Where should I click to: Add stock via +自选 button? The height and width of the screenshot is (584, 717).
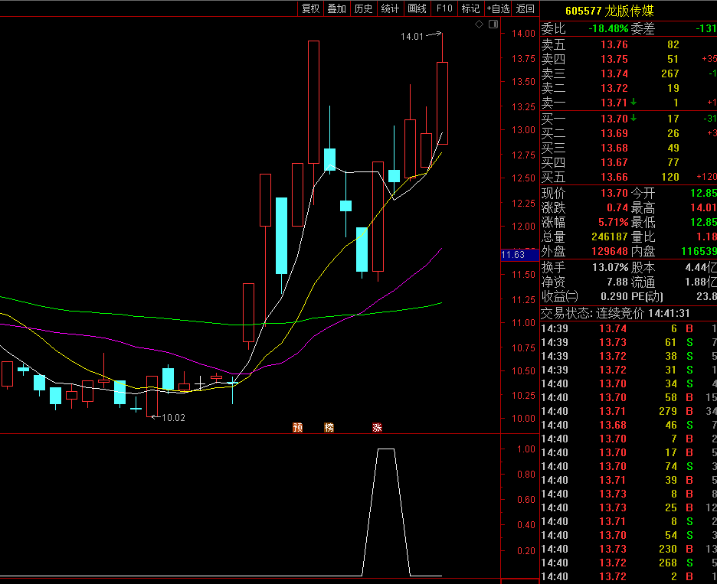pos(498,8)
